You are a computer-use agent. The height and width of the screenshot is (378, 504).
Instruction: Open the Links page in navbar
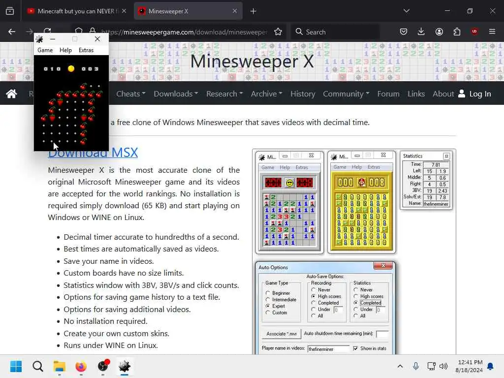click(416, 94)
